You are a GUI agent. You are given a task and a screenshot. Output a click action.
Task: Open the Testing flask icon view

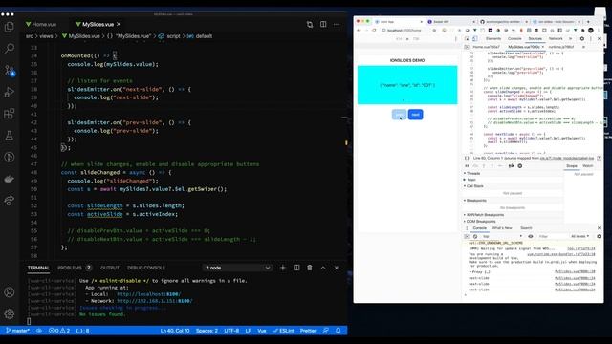click(9, 136)
